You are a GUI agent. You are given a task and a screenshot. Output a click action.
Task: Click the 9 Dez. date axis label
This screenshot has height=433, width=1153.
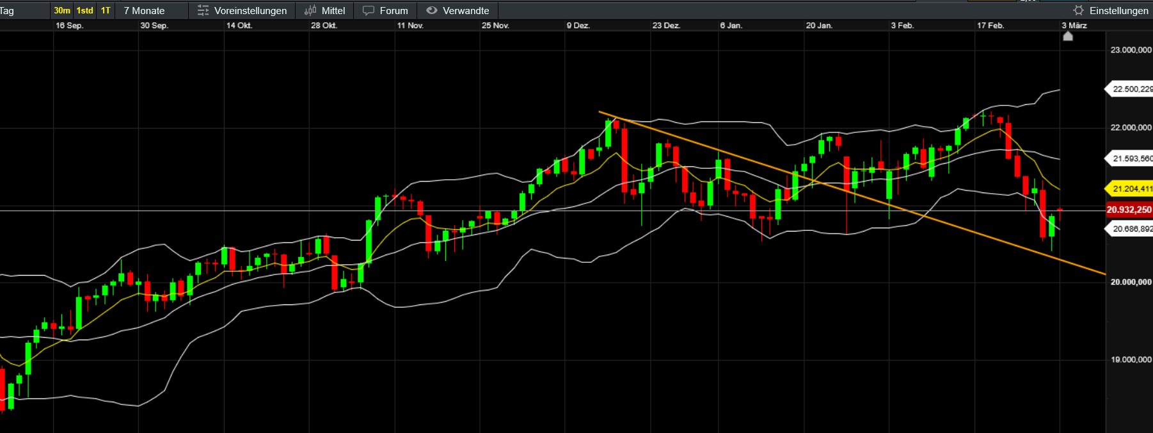[x=578, y=26]
